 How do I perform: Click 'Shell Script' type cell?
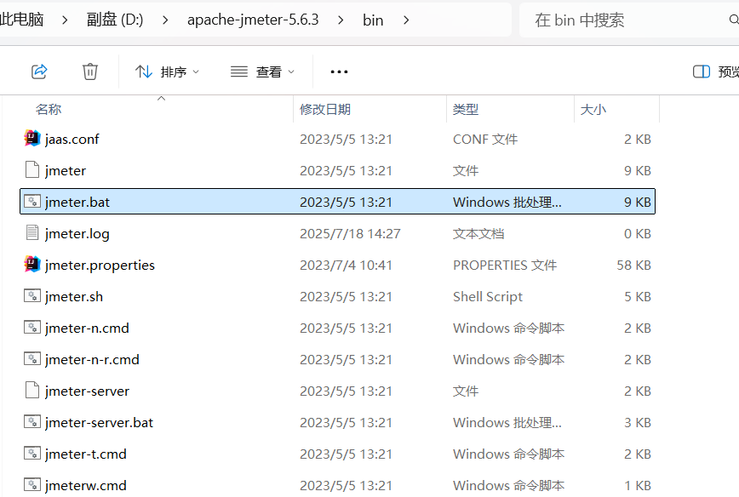[488, 297]
